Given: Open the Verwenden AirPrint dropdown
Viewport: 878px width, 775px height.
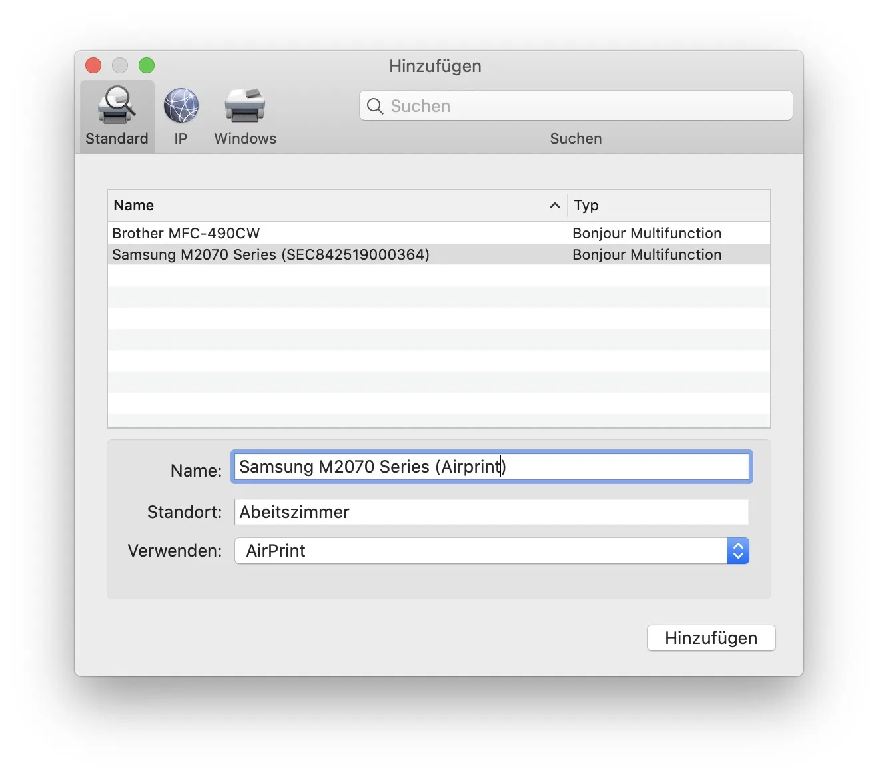Looking at the screenshot, I should (x=492, y=551).
